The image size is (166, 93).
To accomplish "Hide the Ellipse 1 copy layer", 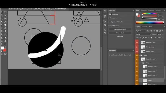I will (137, 52).
